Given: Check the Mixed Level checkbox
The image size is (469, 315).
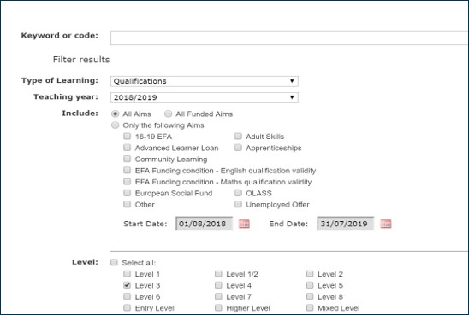Looking at the screenshot, I should tap(310, 307).
